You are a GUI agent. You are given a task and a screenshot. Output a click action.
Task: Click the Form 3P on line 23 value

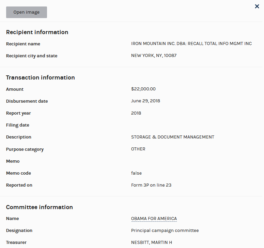coord(151,185)
